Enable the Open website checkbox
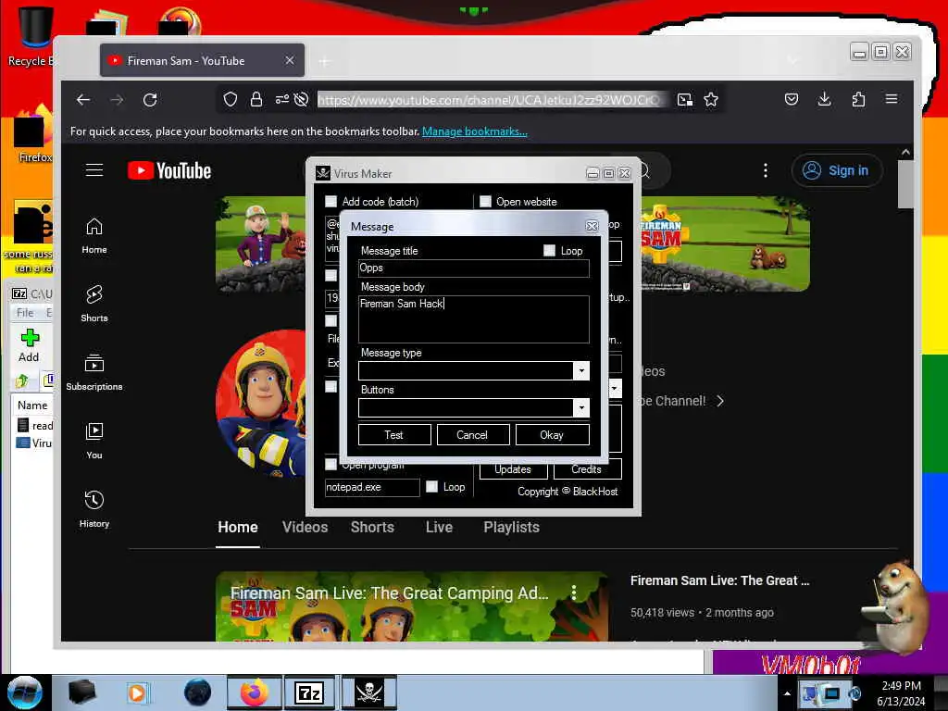This screenshot has width=948, height=711. [485, 201]
